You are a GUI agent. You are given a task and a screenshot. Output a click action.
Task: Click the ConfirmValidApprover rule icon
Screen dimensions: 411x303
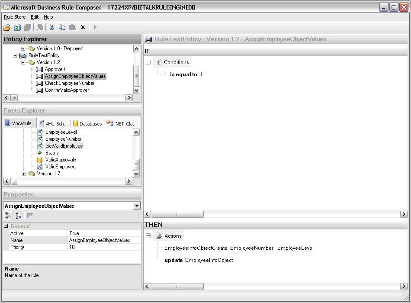coord(39,90)
